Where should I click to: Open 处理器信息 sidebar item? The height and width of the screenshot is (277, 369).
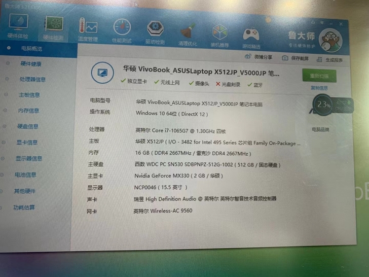[32, 79]
